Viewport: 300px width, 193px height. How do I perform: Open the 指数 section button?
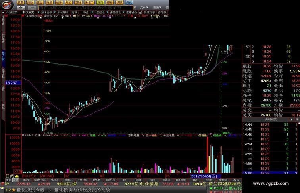point(30,2)
